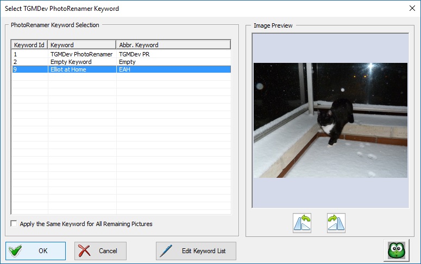
Task: Click keyword Id 9 cell
Action: tap(29, 69)
